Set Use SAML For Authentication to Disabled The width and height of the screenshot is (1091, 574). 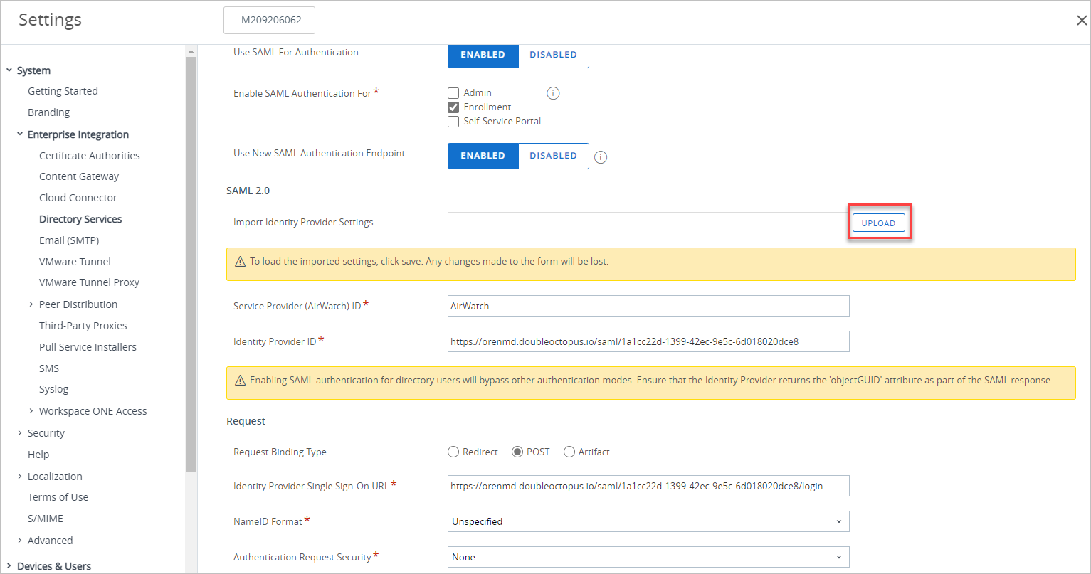click(554, 55)
